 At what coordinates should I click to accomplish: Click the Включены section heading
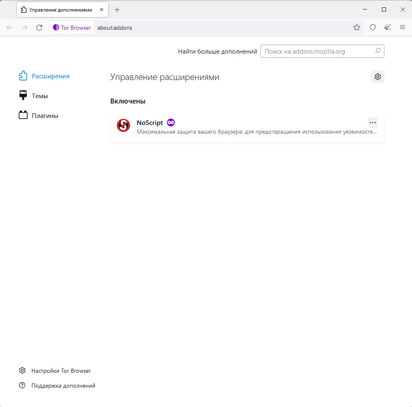128,101
